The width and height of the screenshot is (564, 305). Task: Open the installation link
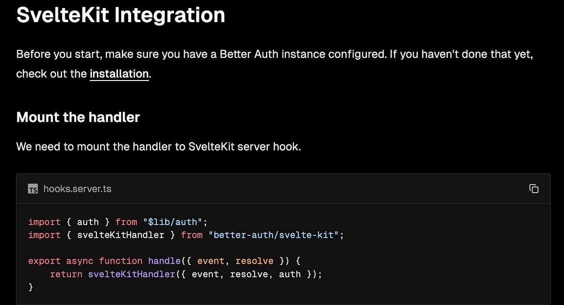tap(119, 74)
